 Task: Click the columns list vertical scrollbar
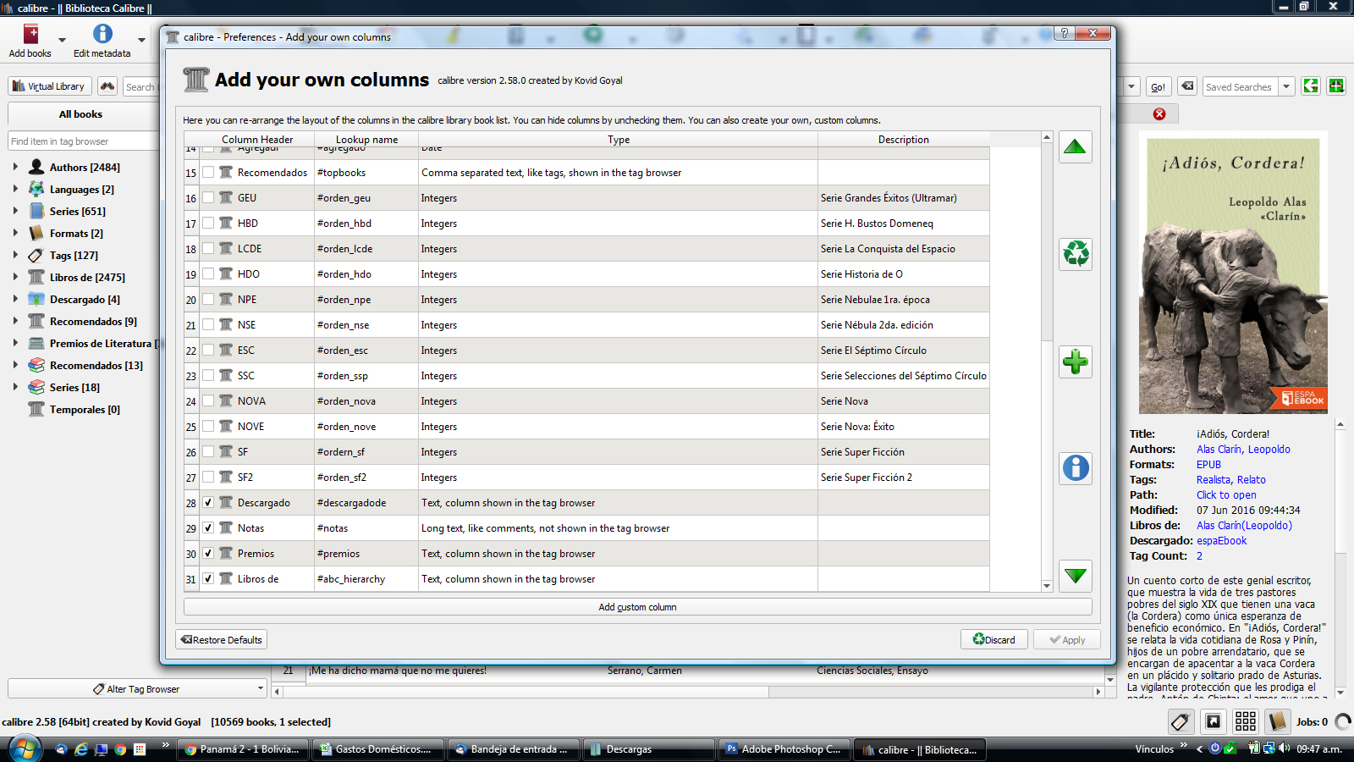coord(1047,361)
